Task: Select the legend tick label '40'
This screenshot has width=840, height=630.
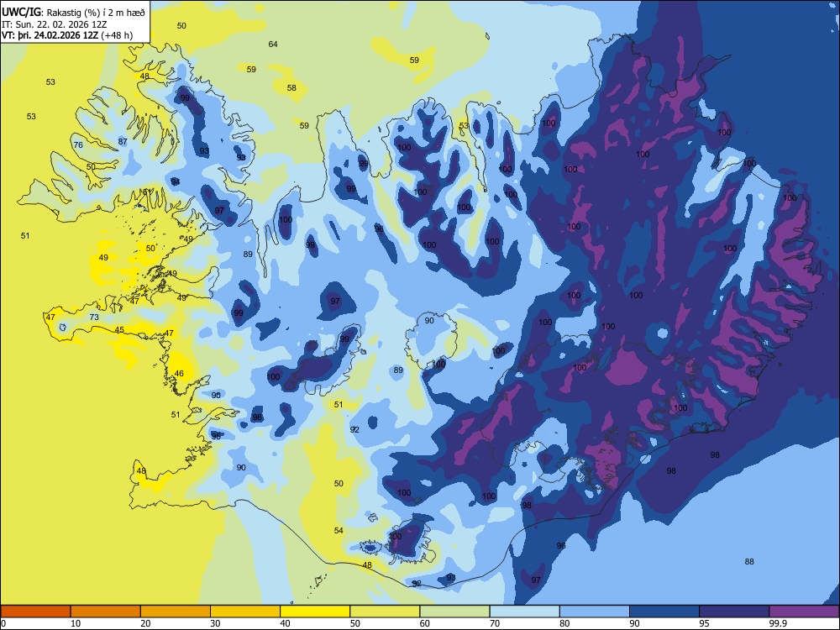Action: (x=285, y=623)
